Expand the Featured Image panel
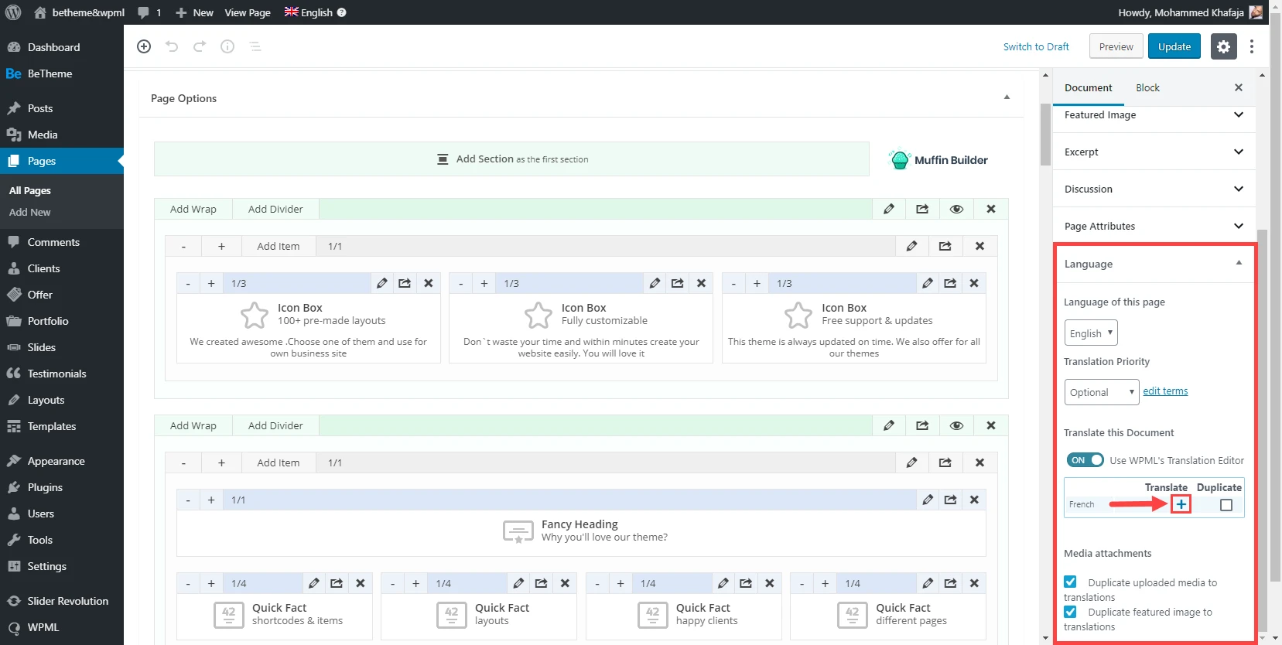Image resolution: width=1282 pixels, height=645 pixels. click(1153, 115)
